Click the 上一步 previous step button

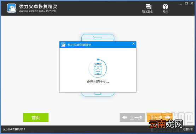click(x=133, y=117)
